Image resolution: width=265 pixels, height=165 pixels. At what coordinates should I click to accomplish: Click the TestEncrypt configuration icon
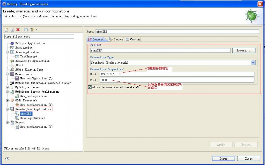click(17, 56)
